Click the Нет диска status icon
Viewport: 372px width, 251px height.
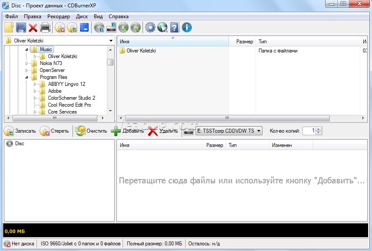7,244
